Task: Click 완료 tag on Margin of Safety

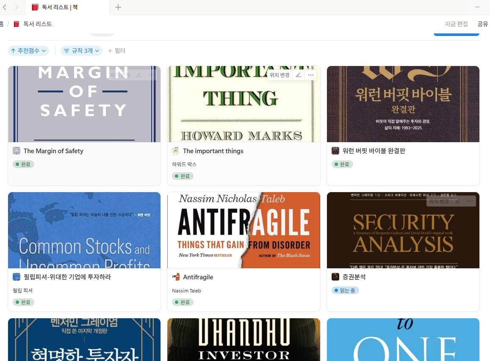Action: pyautogui.click(x=23, y=164)
